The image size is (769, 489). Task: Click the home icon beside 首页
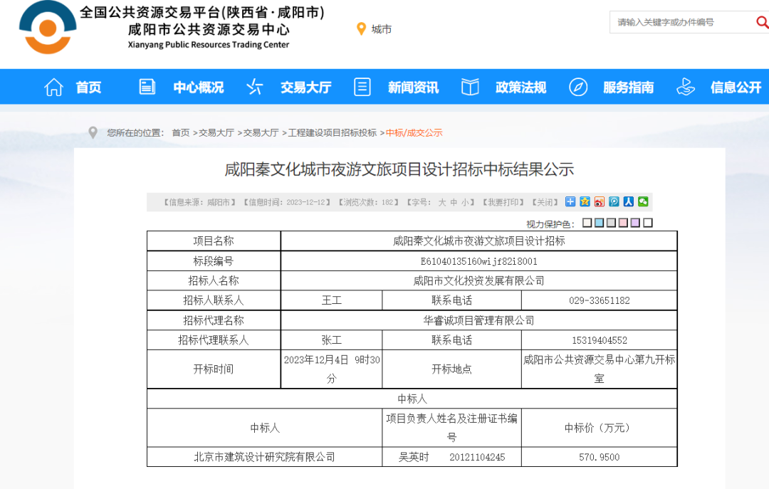(x=53, y=88)
